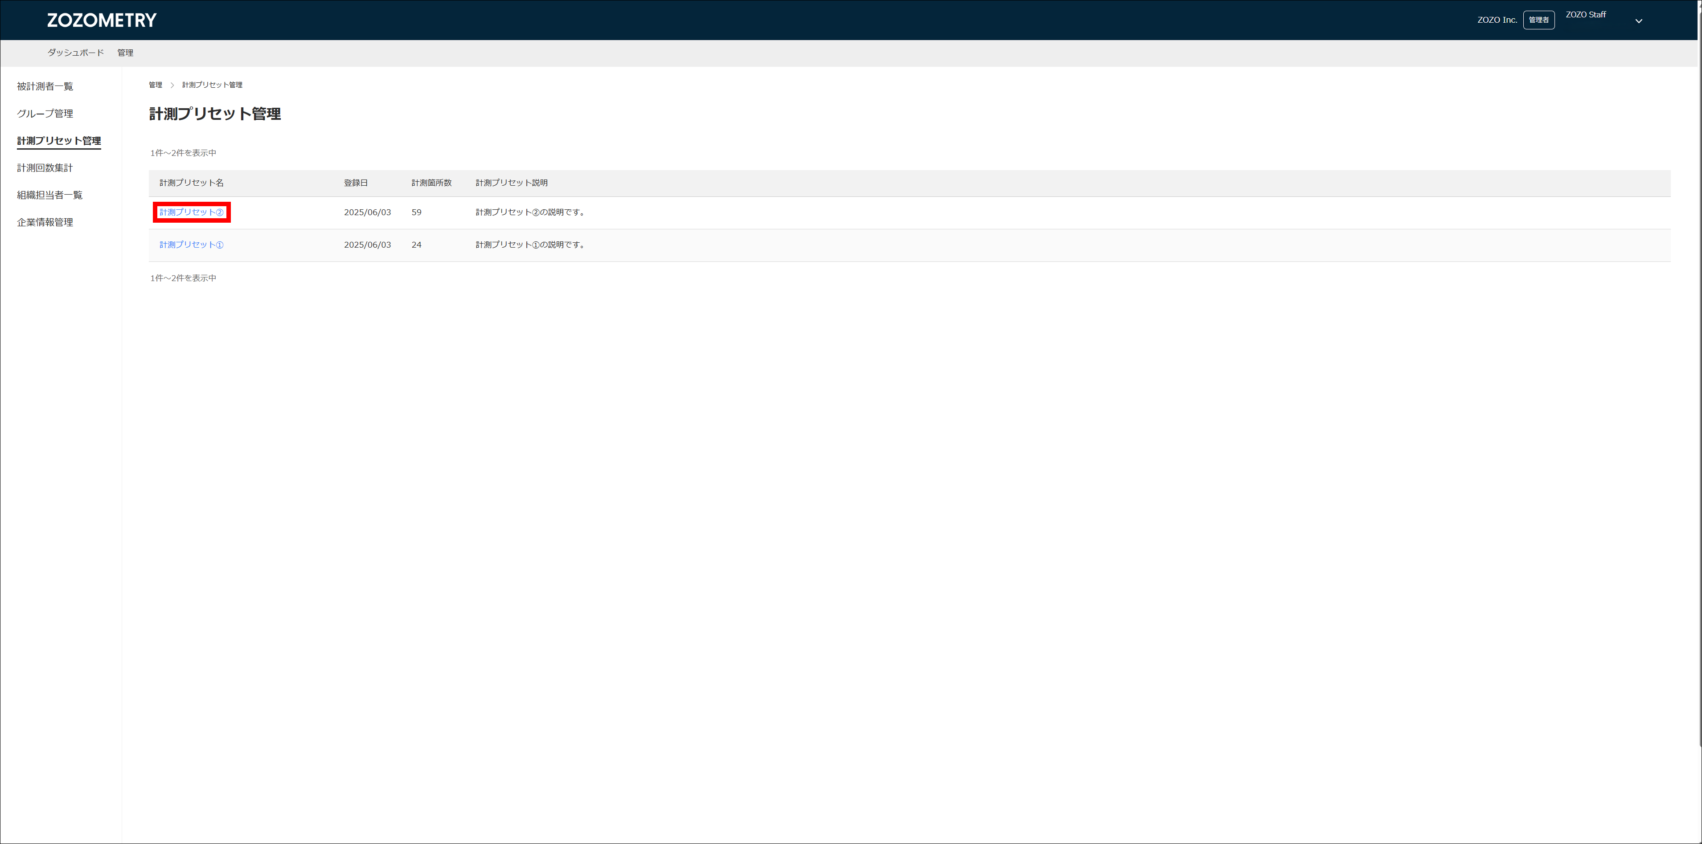Click the 計測プリセット管理 breadcrumb item
The image size is (1702, 844).
212,85
